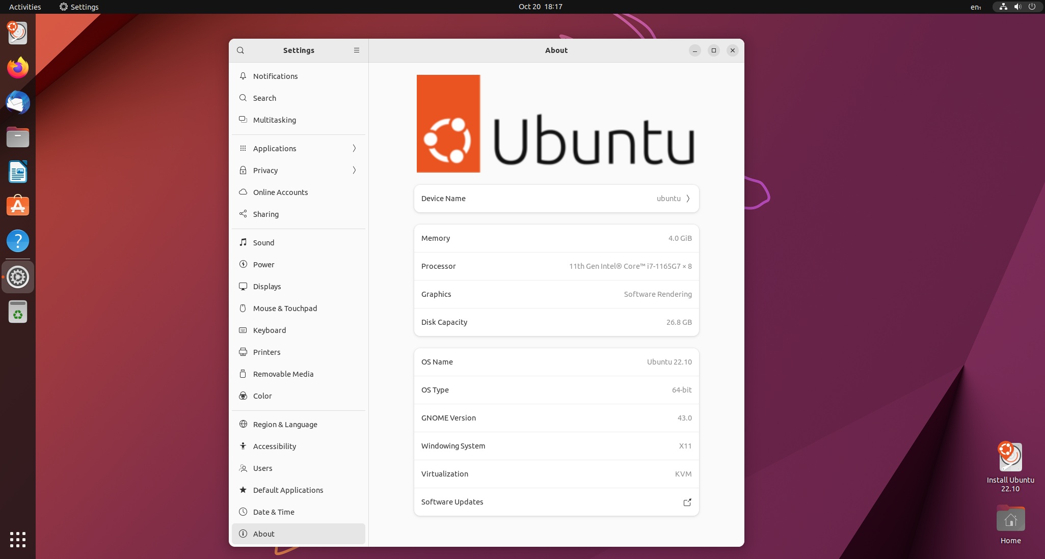Open the system status menu
The image size is (1045, 559).
pos(1017,7)
